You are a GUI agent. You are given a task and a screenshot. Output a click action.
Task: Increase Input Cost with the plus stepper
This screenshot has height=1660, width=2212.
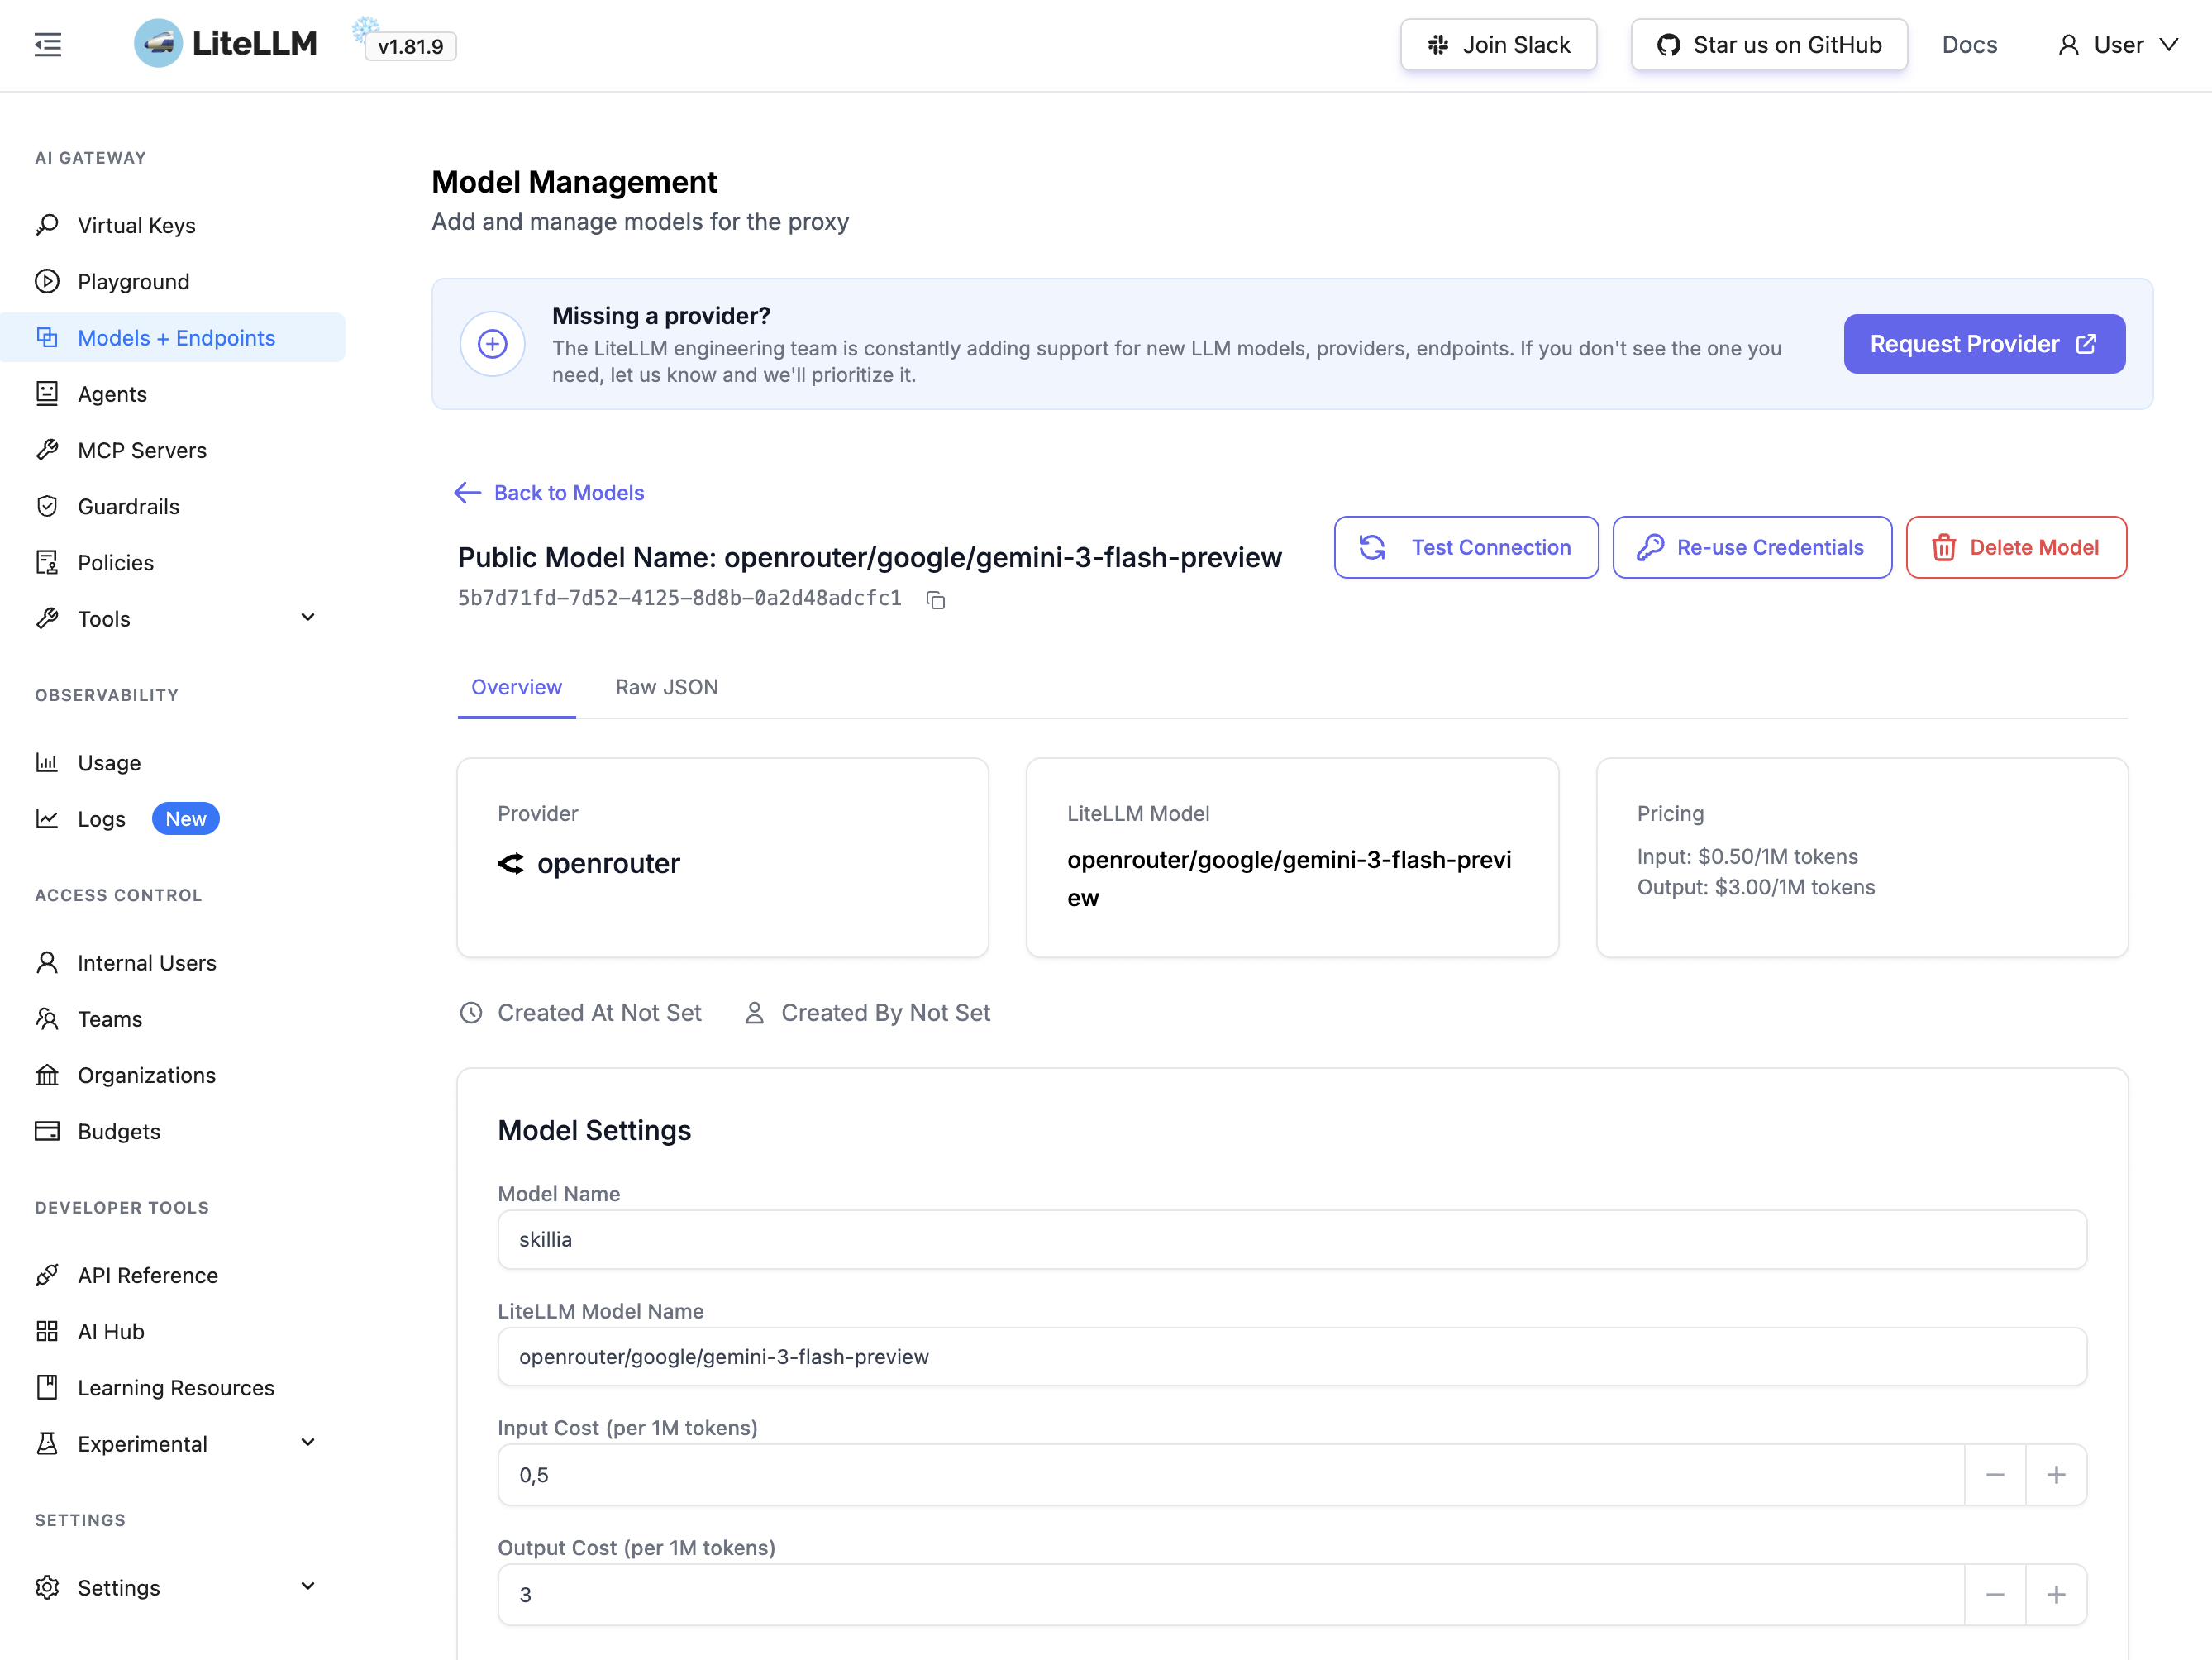[x=2055, y=1475]
